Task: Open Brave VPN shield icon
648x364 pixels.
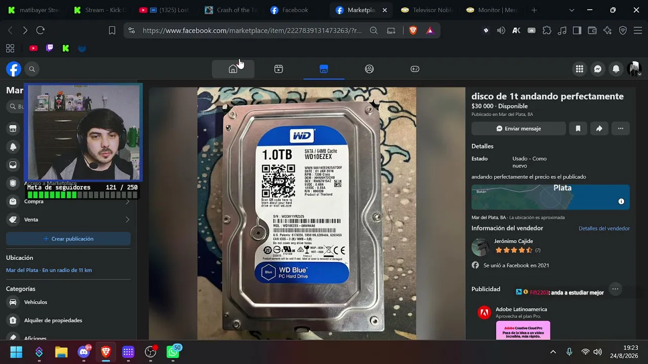Action: (x=623, y=30)
